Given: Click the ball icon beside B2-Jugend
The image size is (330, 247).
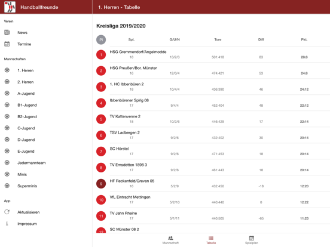Looking at the screenshot, I should [x=7, y=116].
